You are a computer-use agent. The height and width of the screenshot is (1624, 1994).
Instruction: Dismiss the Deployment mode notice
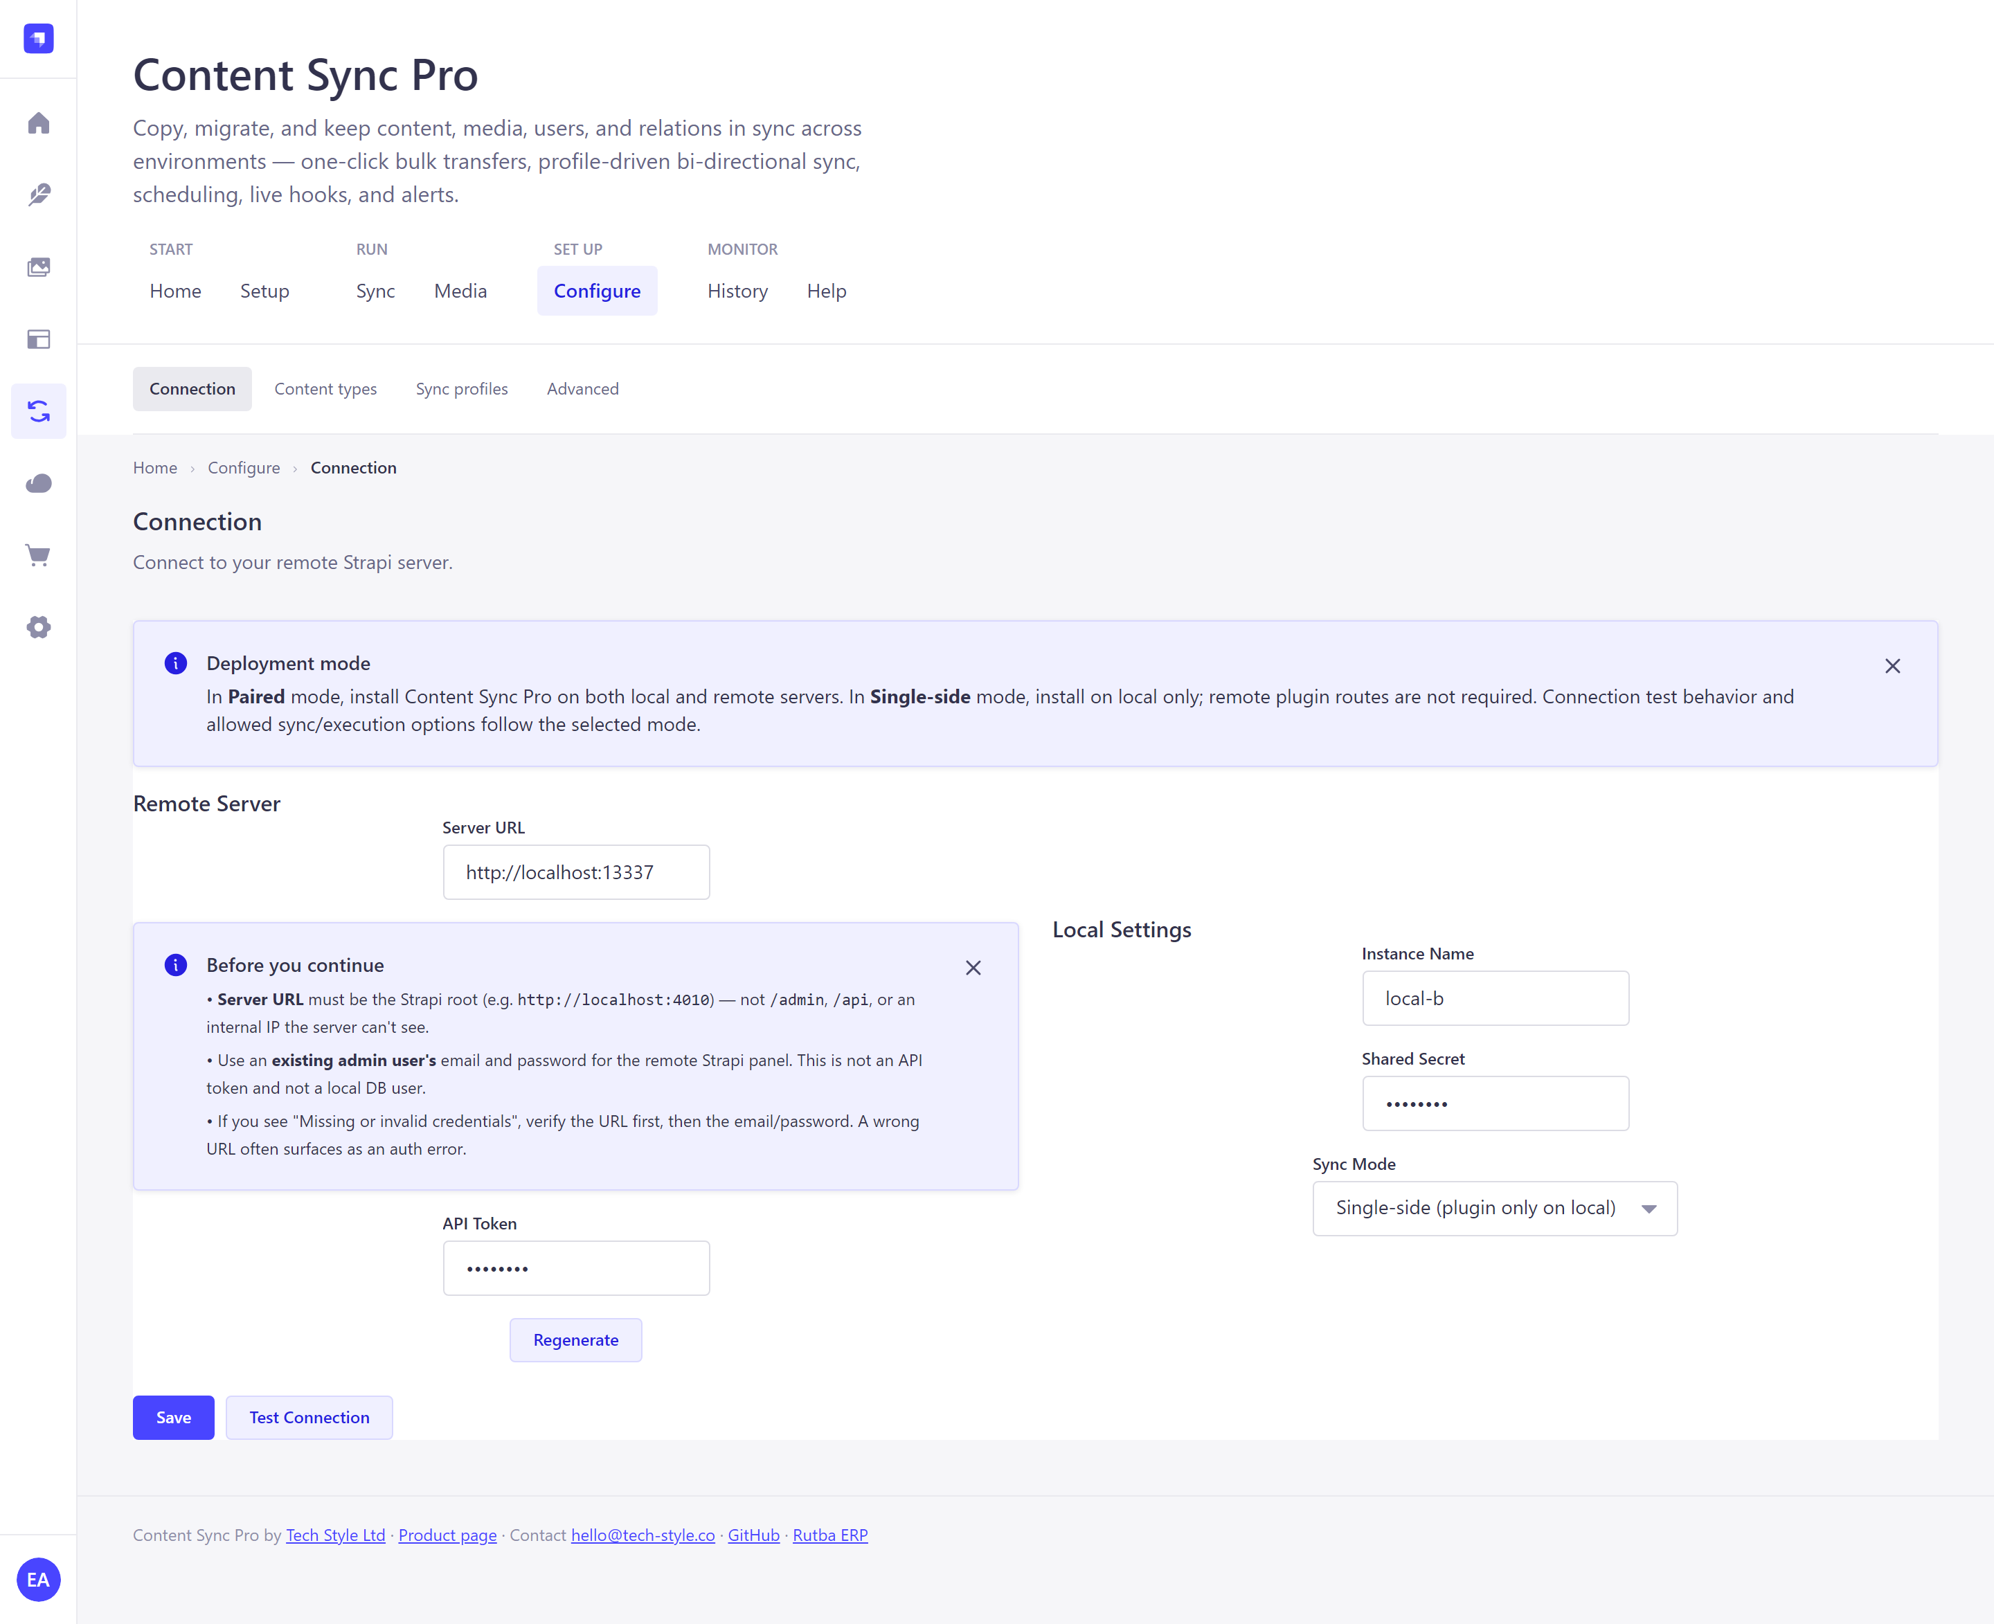click(1892, 666)
